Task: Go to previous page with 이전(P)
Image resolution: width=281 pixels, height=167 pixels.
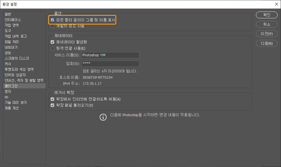Action: 267,34
